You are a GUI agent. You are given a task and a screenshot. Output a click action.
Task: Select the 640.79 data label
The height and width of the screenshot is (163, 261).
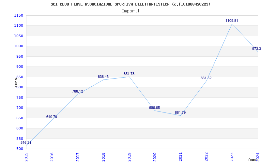pos(52,117)
